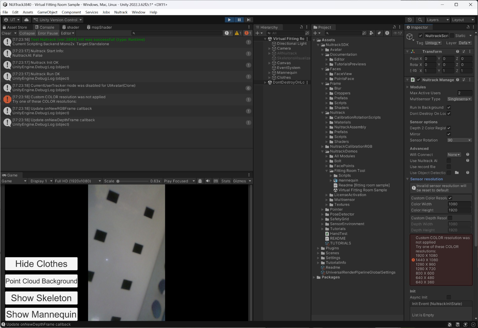Click the global search magnifier icon
Image resolution: width=478 pixels, height=328 pixels.
click(x=420, y=20)
